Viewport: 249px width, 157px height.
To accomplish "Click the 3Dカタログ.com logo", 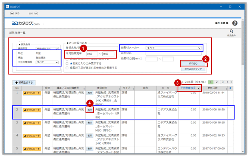I will point(26,24).
